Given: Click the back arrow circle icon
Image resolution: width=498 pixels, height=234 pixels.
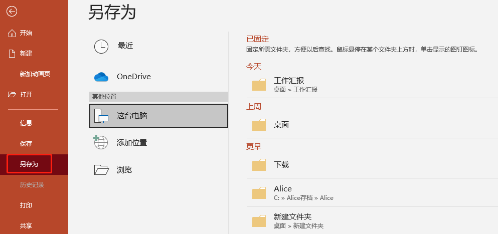Looking at the screenshot, I should (x=12, y=12).
